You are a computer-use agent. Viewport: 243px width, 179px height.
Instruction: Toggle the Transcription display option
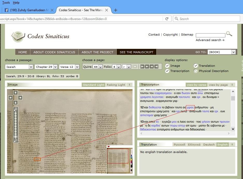click(167, 71)
